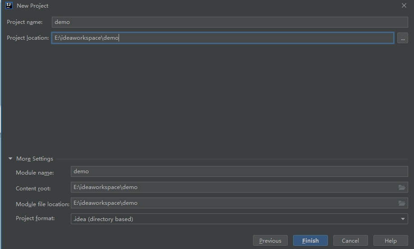Click the "Project name:" label
Screen dimensions: 414x249
point(25,22)
